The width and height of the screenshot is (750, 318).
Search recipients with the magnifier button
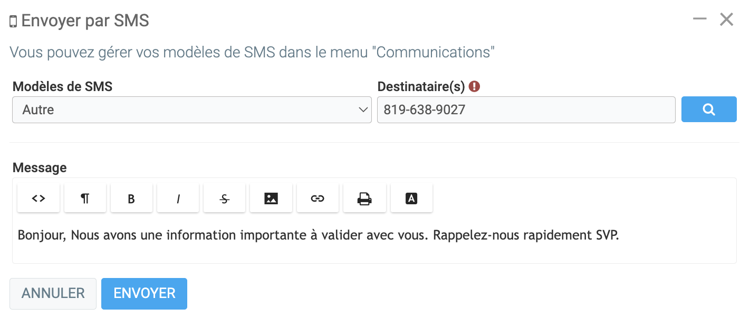[709, 110]
